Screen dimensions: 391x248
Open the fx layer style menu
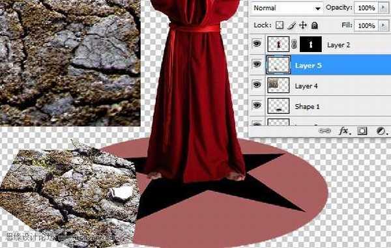tap(345, 131)
